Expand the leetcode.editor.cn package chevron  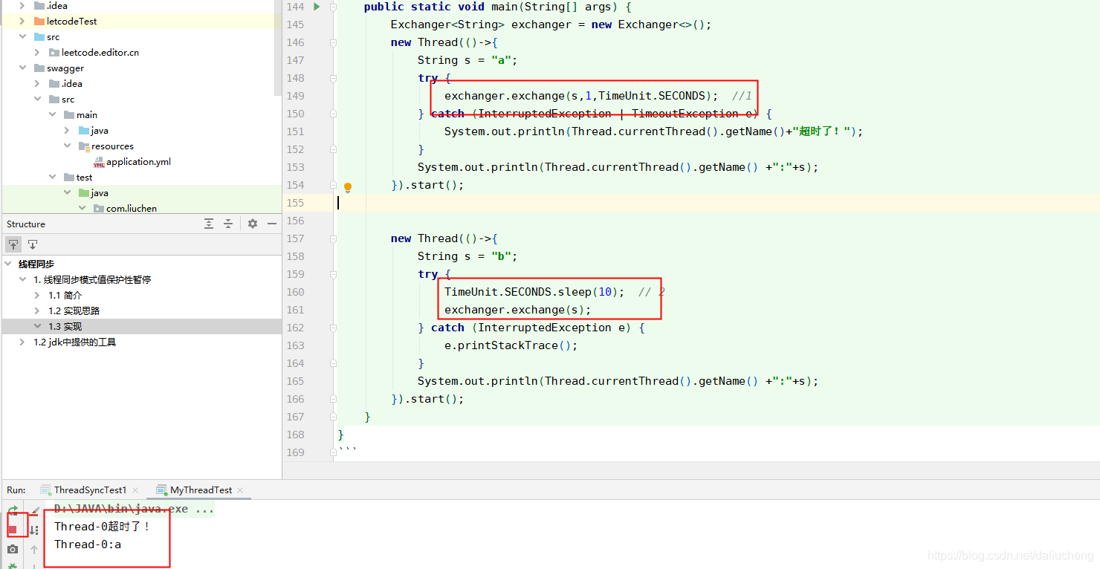(37, 53)
